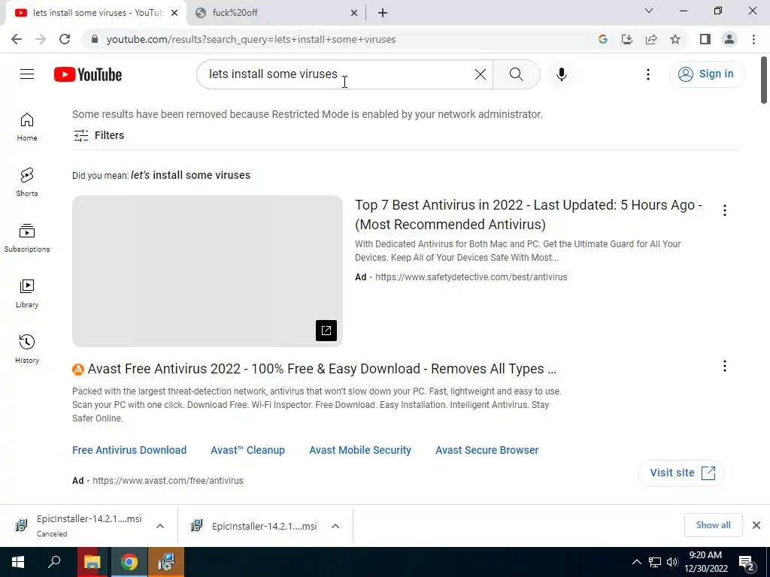Open the safetydetective.com ad URL
Screen dimensions: 770x577
pyautogui.click(x=471, y=276)
